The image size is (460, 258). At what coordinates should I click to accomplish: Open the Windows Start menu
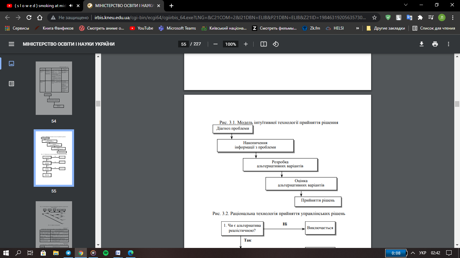6,253
